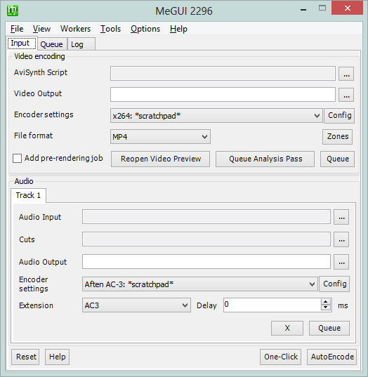Switch to the Queue tab
Screen dimensions: 368x377
[x=51, y=44]
